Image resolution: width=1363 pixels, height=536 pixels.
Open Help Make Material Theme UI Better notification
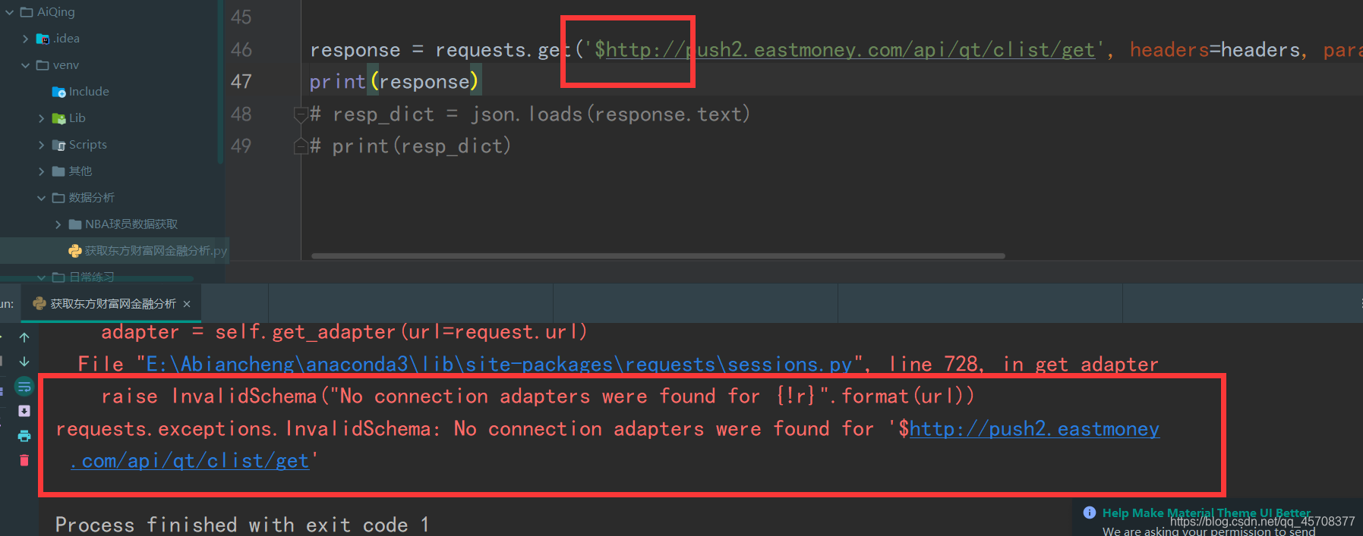pos(1206,513)
